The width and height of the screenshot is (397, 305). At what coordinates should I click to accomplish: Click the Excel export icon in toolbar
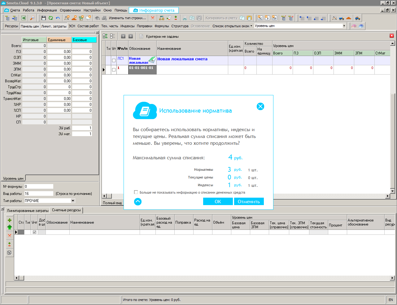click(24, 18)
